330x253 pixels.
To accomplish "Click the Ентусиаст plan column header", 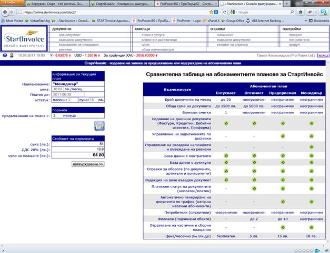I will (226, 93).
